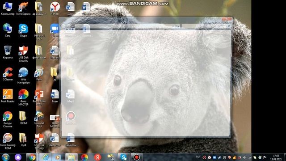Viewport: 286px width, 161px height.
Task: Open the Корзина recycle bin
Action: (x=8, y=52)
